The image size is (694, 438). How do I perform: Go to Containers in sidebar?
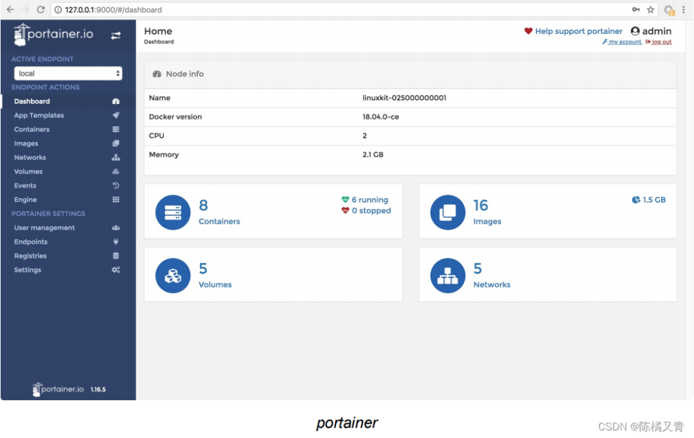click(x=32, y=130)
